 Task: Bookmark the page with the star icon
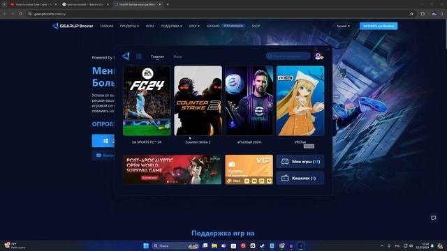tap(411, 14)
